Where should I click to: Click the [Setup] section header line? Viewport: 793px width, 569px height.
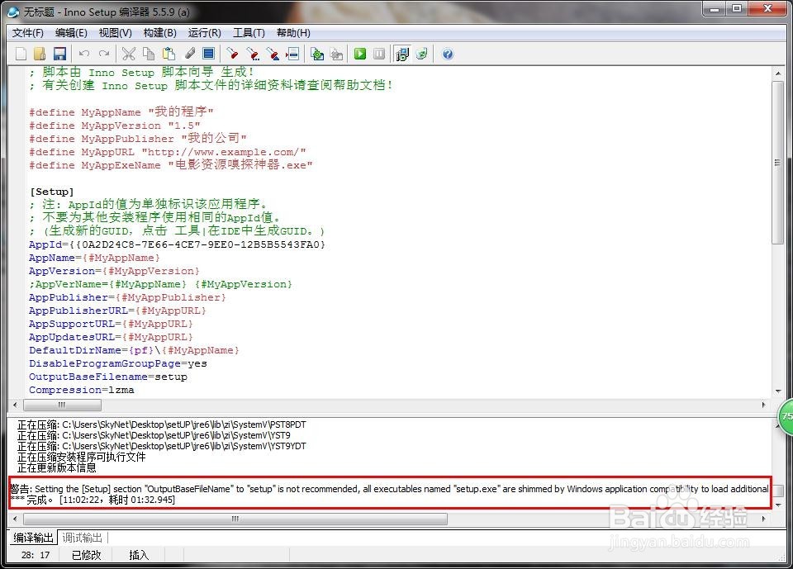(x=51, y=192)
